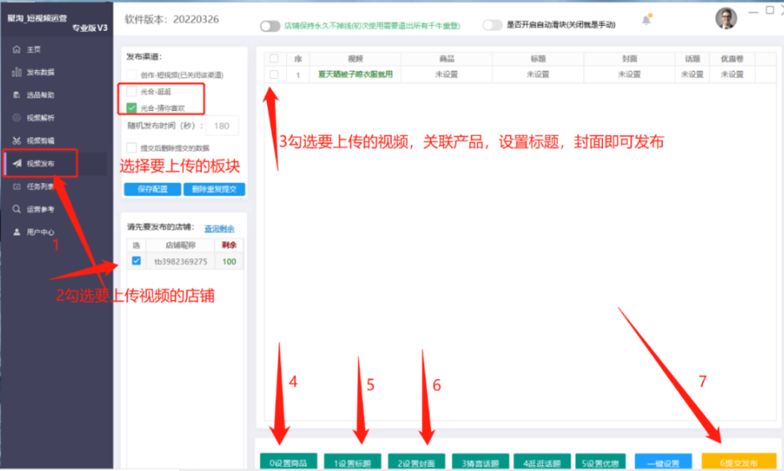Click the paper plane 视频发布 icon
The image size is (784, 471).
tap(17, 163)
